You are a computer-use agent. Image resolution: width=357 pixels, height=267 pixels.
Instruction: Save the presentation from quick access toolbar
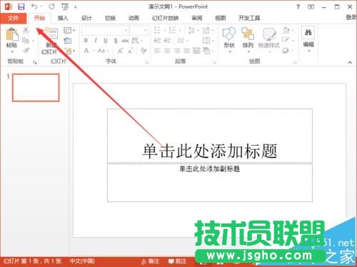point(21,6)
